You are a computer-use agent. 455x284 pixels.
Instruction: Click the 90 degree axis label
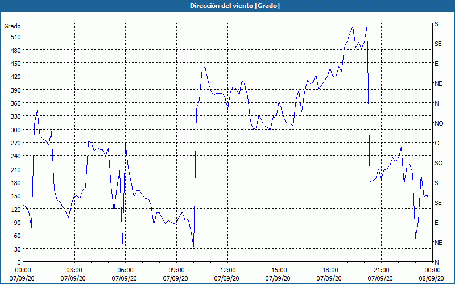[x=18, y=223]
